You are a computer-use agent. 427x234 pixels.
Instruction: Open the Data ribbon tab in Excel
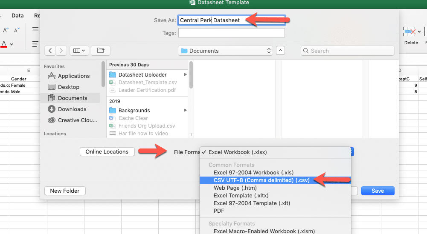pos(17,16)
